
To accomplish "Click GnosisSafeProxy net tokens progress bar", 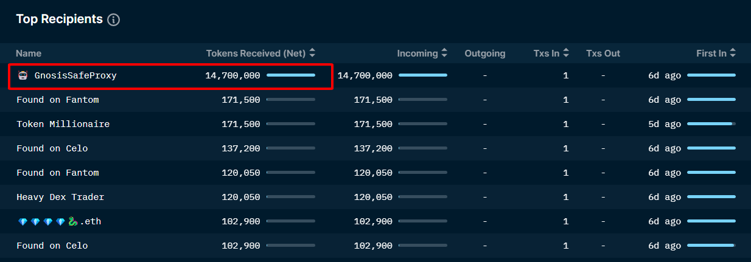I will pos(291,75).
